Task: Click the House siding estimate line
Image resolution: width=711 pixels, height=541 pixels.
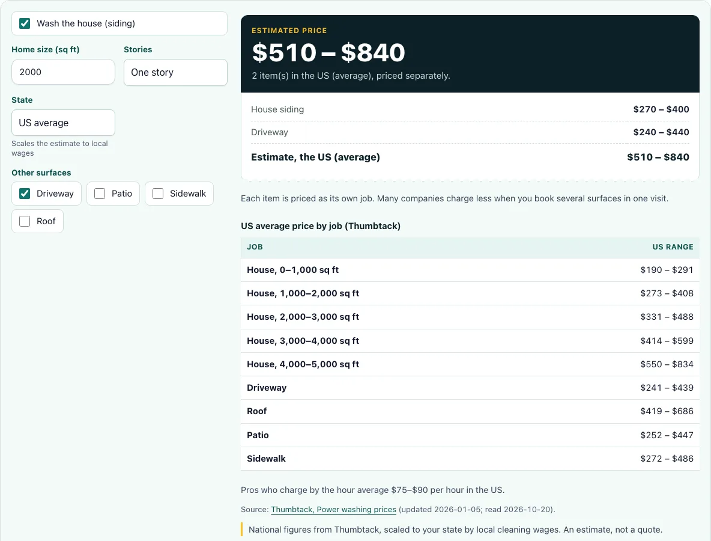Action: pos(470,109)
